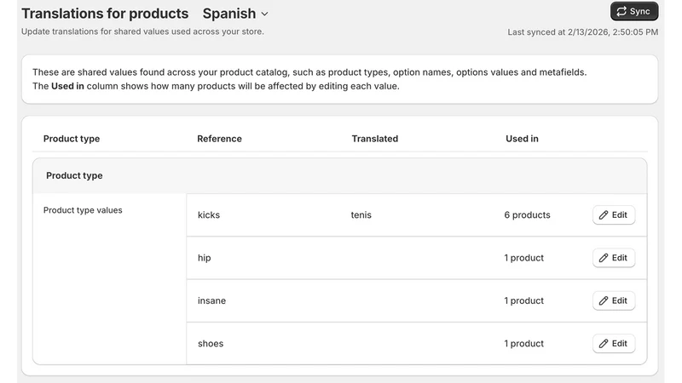This screenshot has height=383, width=682.
Task: Click the 'Translations for products' title
Action: [105, 14]
